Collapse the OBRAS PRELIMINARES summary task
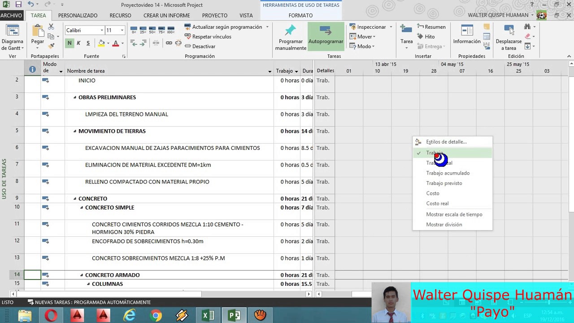The height and width of the screenshot is (323, 574). [x=75, y=97]
